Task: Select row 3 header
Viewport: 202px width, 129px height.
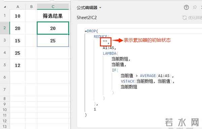Action: (5, 40)
